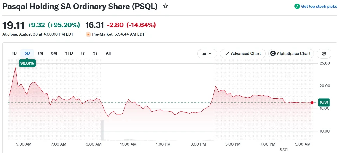Select the 1D range tab

click(14, 53)
